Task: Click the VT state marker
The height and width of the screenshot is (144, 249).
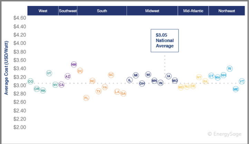Action: 242,81
